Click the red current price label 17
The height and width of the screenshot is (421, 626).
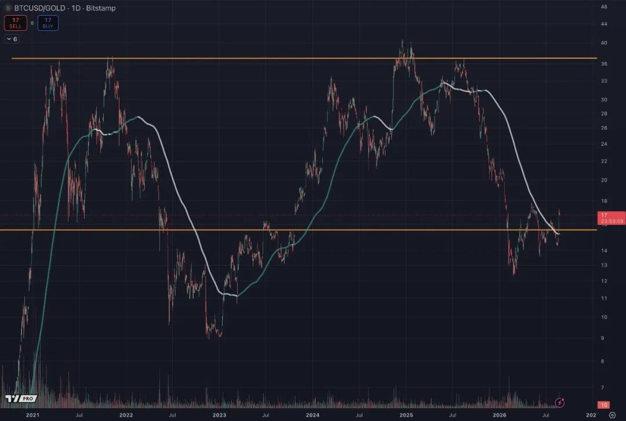point(612,218)
